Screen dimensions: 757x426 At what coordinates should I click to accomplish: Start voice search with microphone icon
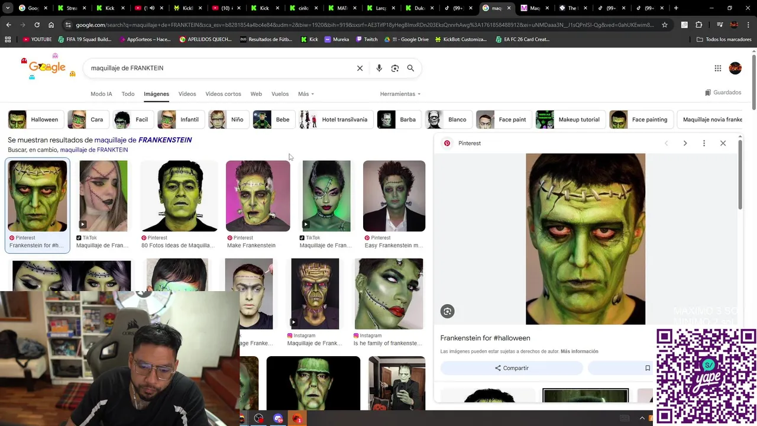click(379, 68)
